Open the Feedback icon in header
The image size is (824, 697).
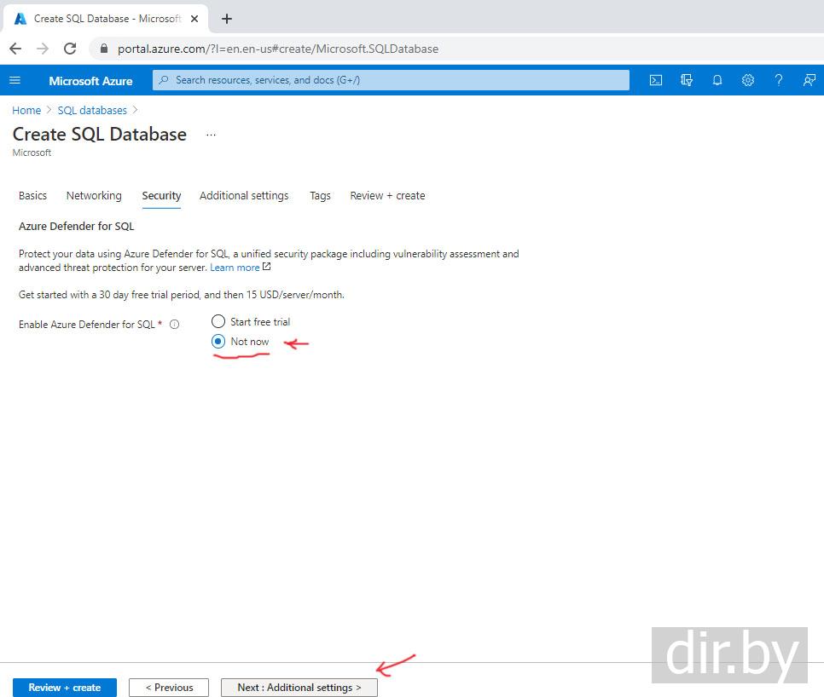click(809, 80)
